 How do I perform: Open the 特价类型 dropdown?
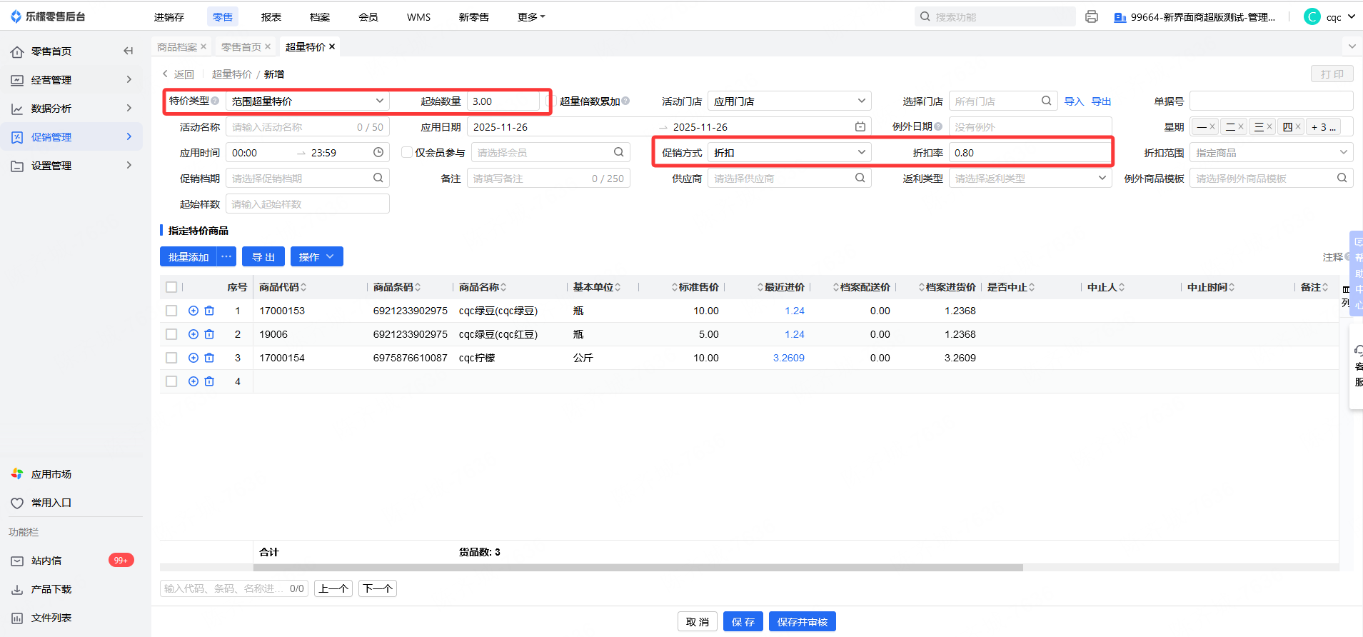(307, 101)
